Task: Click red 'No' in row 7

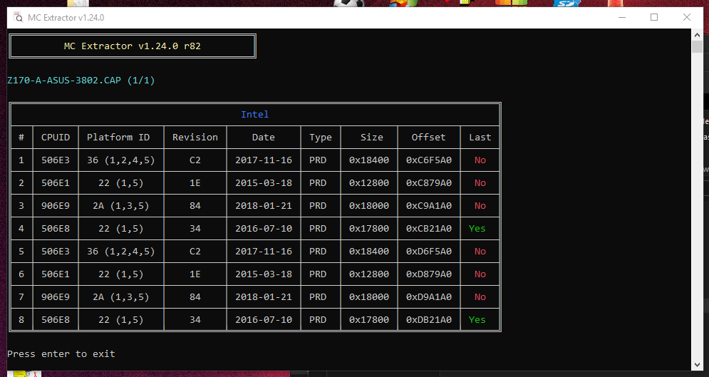Action: tap(480, 297)
